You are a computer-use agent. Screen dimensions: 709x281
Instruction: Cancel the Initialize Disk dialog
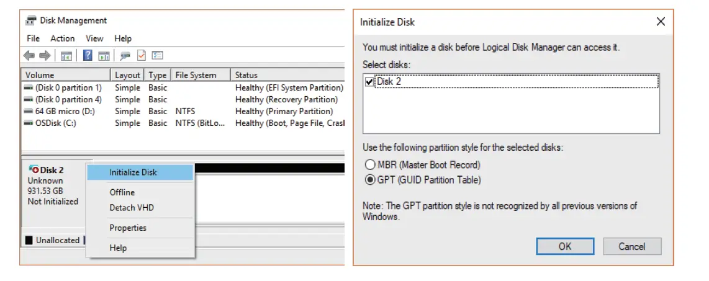tap(631, 246)
